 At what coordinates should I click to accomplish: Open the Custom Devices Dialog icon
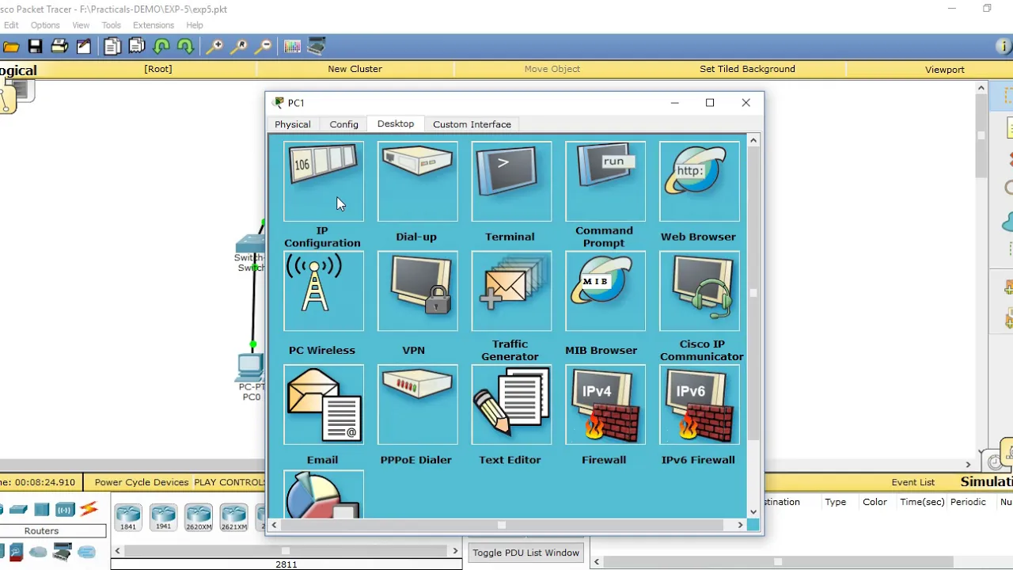[x=317, y=47]
